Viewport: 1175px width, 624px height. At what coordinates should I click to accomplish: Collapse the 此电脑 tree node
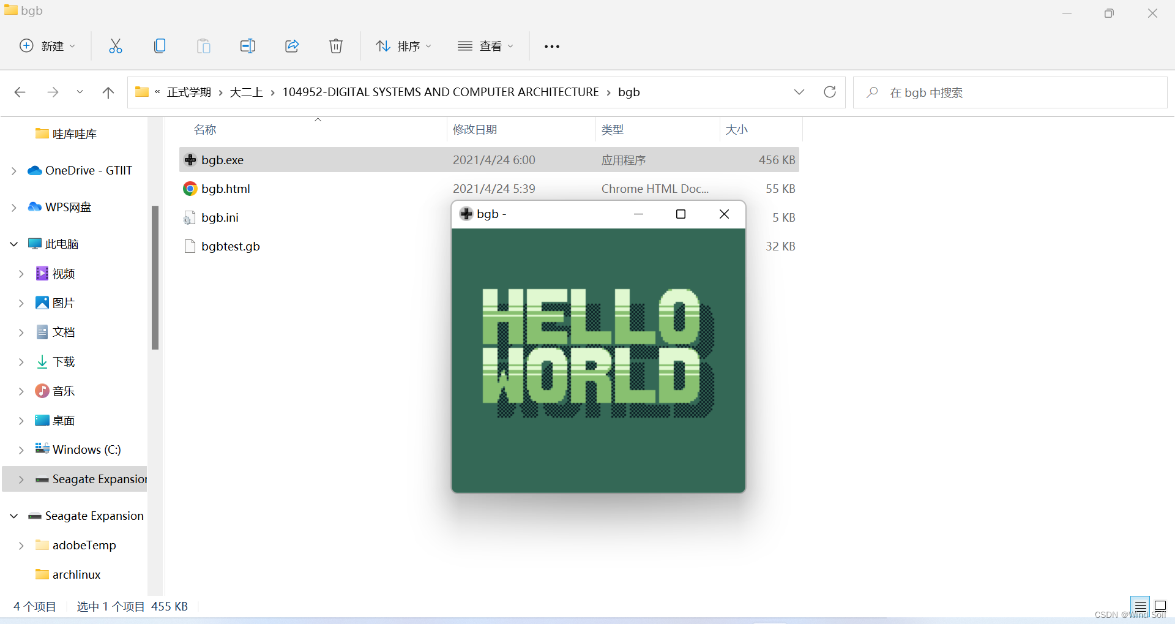(x=13, y=244)
